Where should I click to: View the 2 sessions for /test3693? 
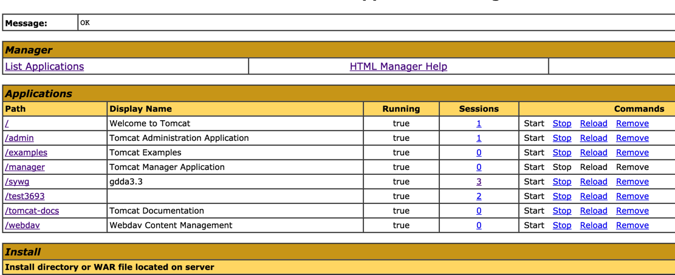479,196
